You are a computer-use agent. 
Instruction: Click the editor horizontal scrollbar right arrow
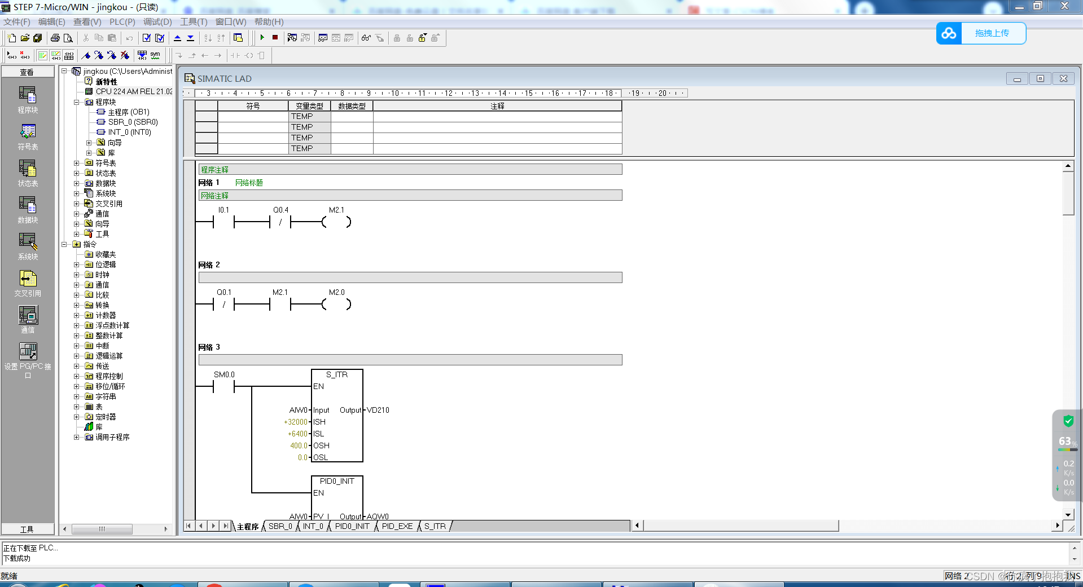pos(1057,526)
